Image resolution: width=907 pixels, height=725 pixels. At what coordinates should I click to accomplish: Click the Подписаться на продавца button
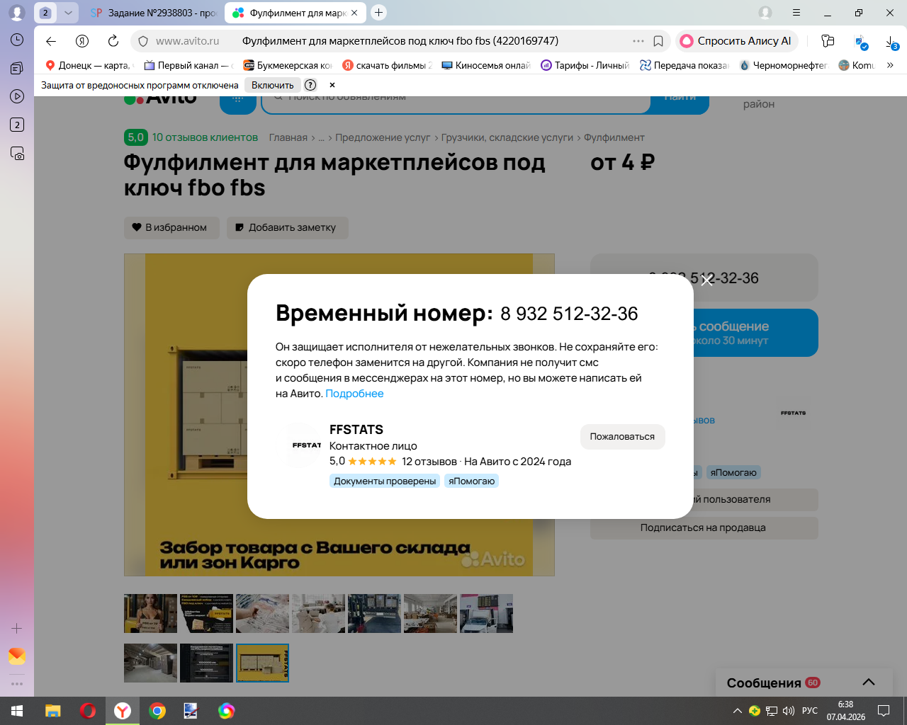(x=704, y=528)
